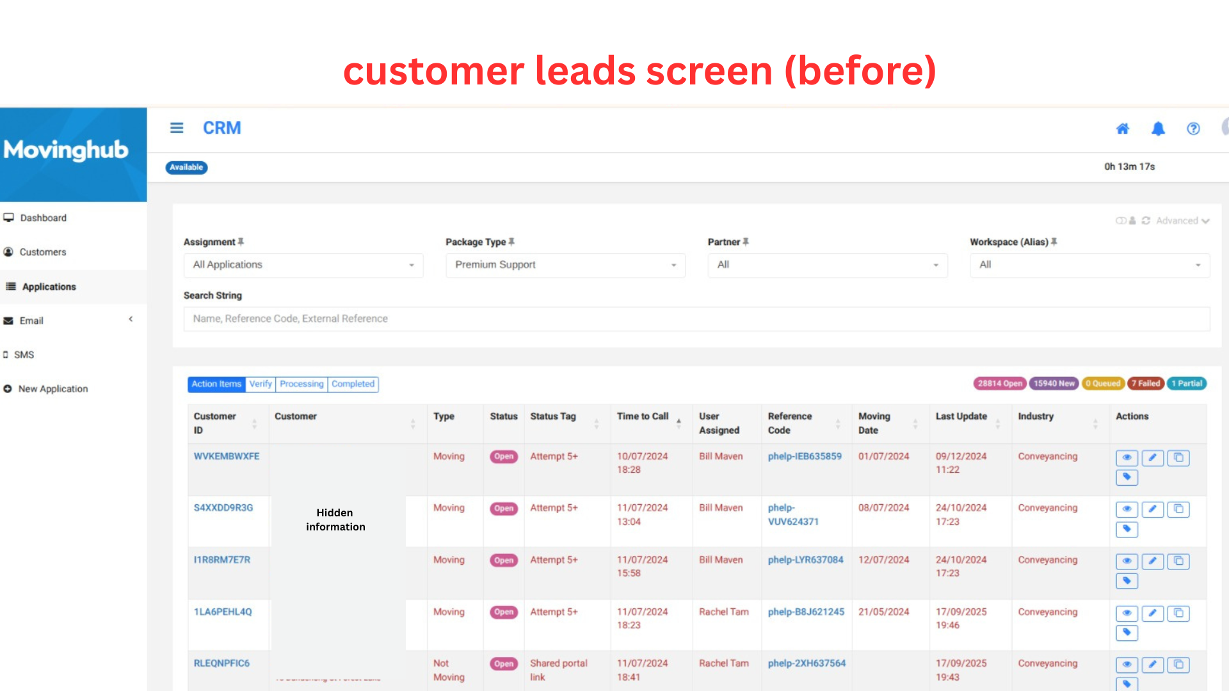Select Customers in the sidebar

(x=43, y=252)
